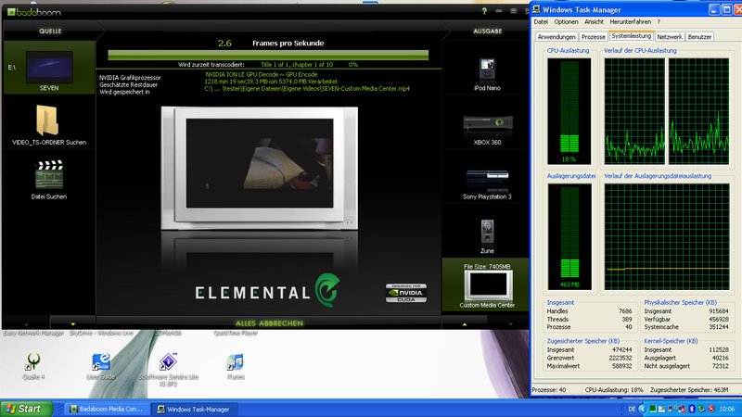Click the Datei Suchen clapperboard icon

point(49,174)
